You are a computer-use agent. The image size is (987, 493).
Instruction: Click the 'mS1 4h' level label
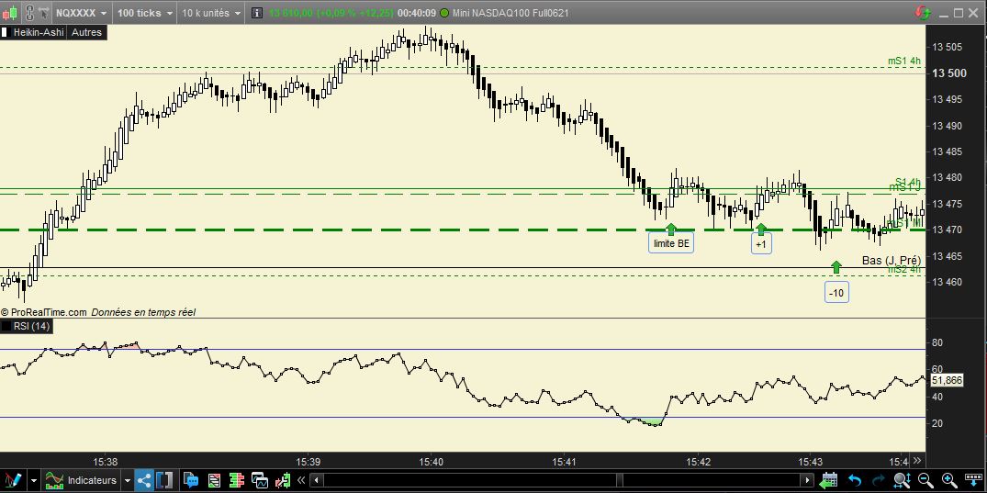point(904,62)
